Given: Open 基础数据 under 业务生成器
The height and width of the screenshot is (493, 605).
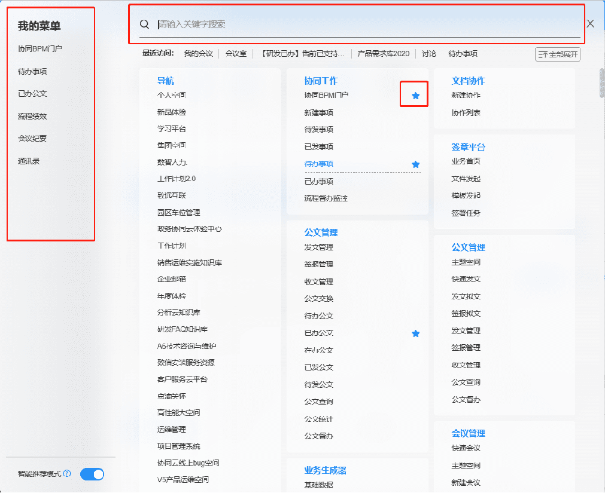Looking at the screenshot, I should tap(319, 485).
